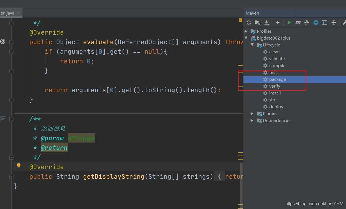Reload all Maven projects
This screenshot has height=209, width=346.
249,23
